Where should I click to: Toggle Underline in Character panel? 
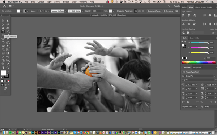pos(211,102)
